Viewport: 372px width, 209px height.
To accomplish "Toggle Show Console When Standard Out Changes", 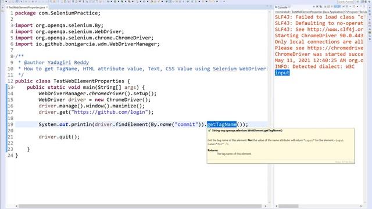I will coord(336,7).
